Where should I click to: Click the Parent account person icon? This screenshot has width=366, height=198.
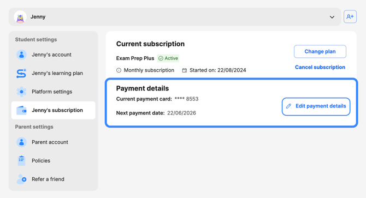click(x=21, y=142)
